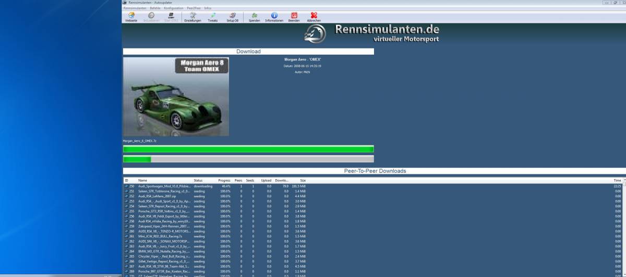Viewport: 626px width, 277px height.
Task: Open the Befehle menu
Action: (x=155, y=8)
